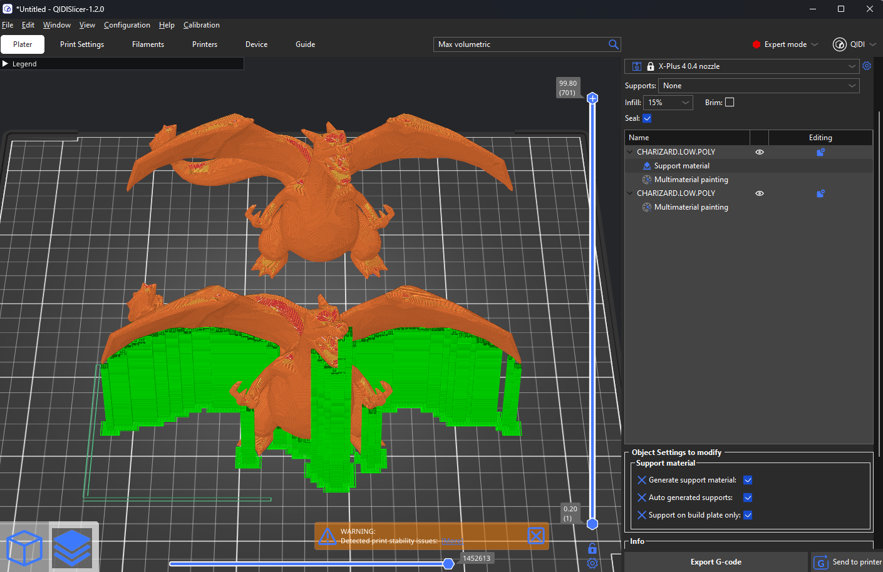Viewport: 883px width, 572px height.
Task: Open the Window menu
Action: 57,25
